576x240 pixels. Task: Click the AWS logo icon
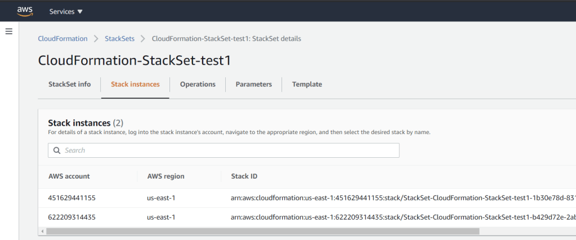click(25, 11)
